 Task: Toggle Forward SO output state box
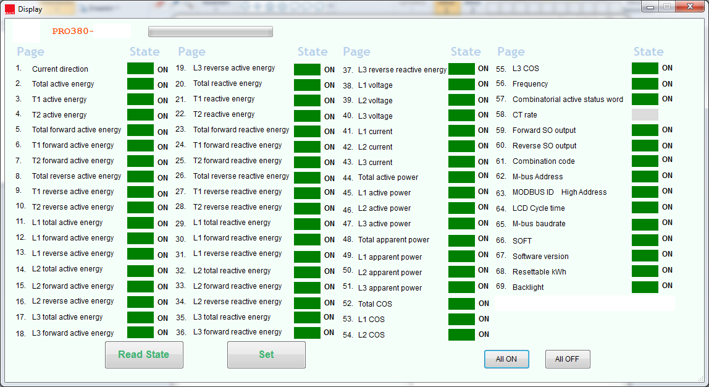645,130
